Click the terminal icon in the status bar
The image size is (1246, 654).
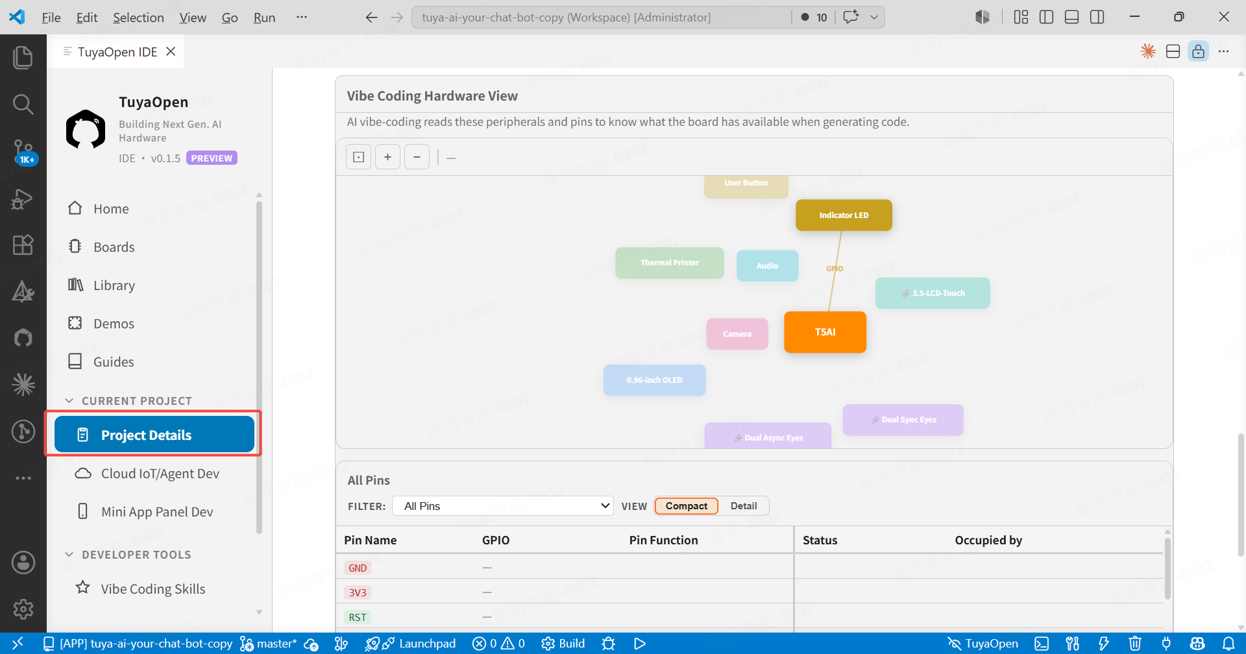click(x=1042, y=643)
